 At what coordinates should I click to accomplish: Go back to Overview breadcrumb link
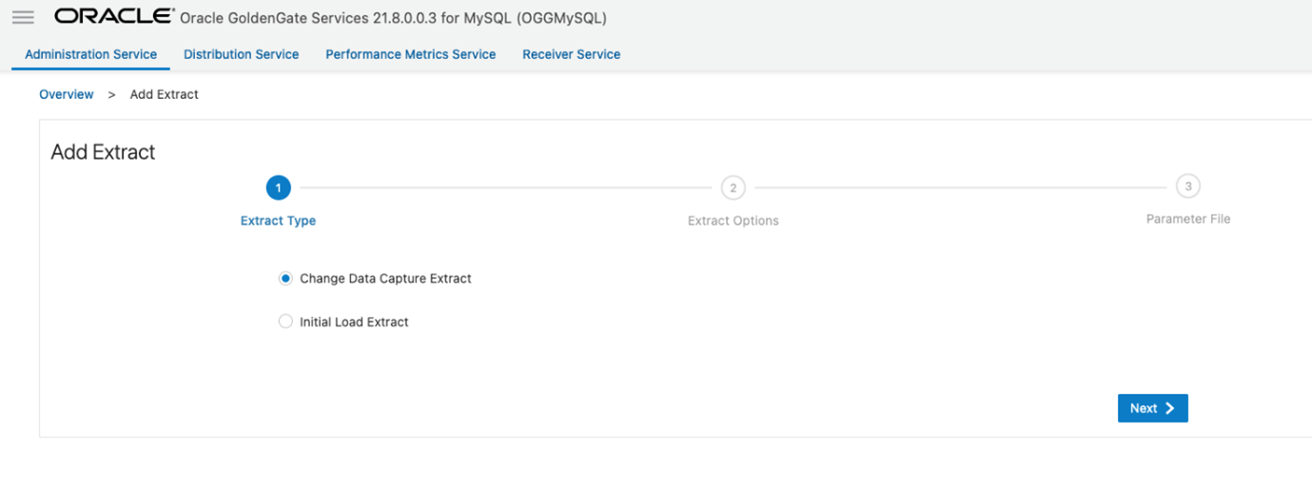click(67, 94)
